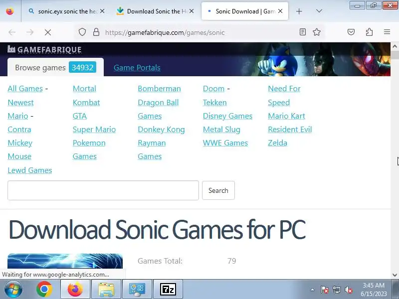The width and height of the screenshot is (399, 299).
Task: Stop page loading with the X button
Action: (47, 32)
